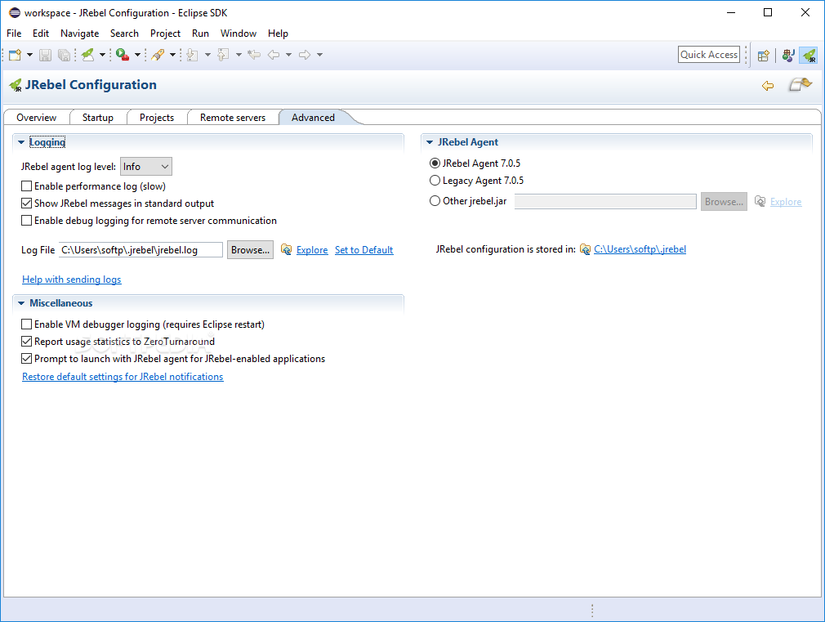Open the Help menu
825x622 pixels.
(x=278, y=34)
